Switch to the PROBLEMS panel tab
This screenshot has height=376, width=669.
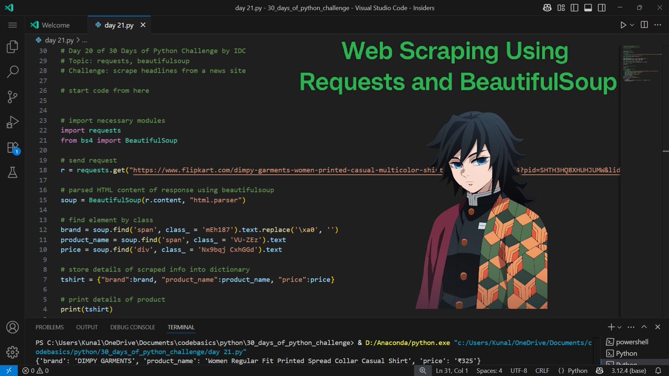point(50,327)
